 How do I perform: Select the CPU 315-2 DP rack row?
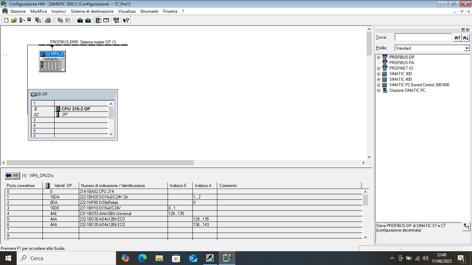tap(70, 109)
